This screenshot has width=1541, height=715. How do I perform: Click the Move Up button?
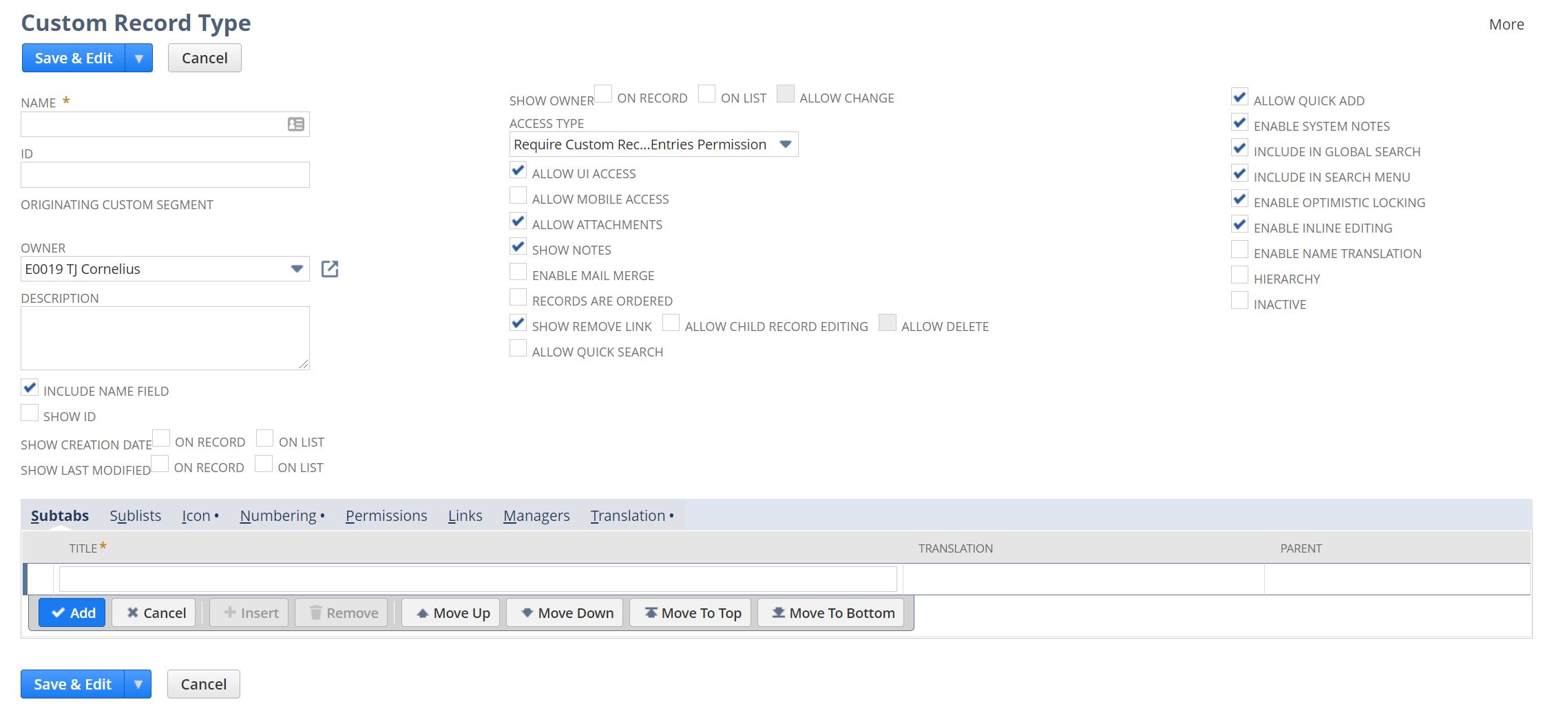[x=452, y=612]
